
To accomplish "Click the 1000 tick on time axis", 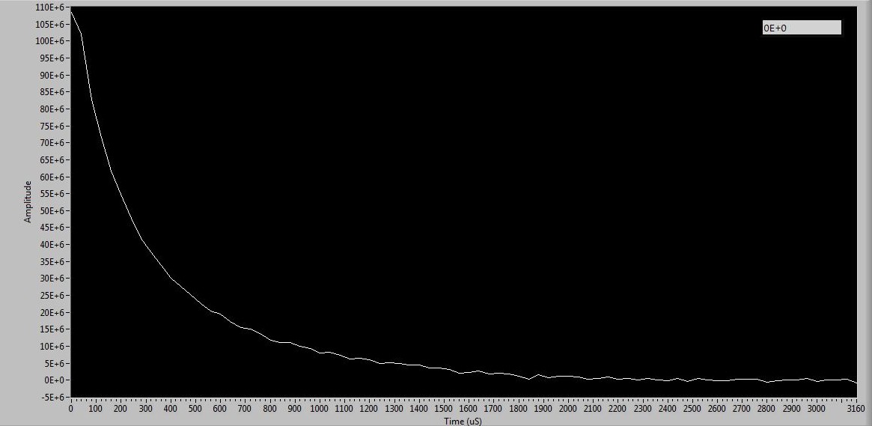I will (x=319, y=410).
